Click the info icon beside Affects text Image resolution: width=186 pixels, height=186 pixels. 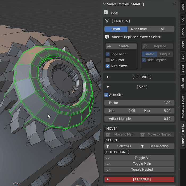(x=107, y=37)
